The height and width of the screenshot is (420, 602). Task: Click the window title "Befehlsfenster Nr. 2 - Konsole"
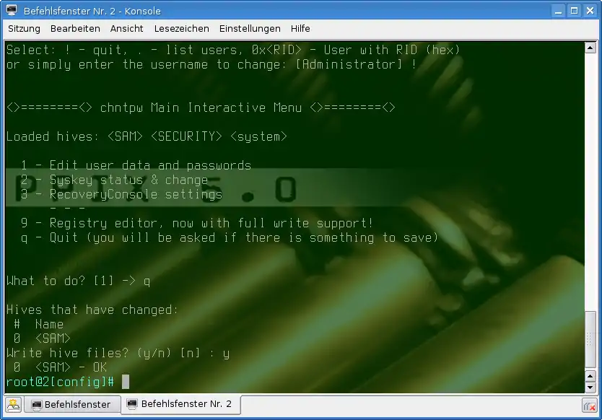pyautogui.click(x=92, y=11)
